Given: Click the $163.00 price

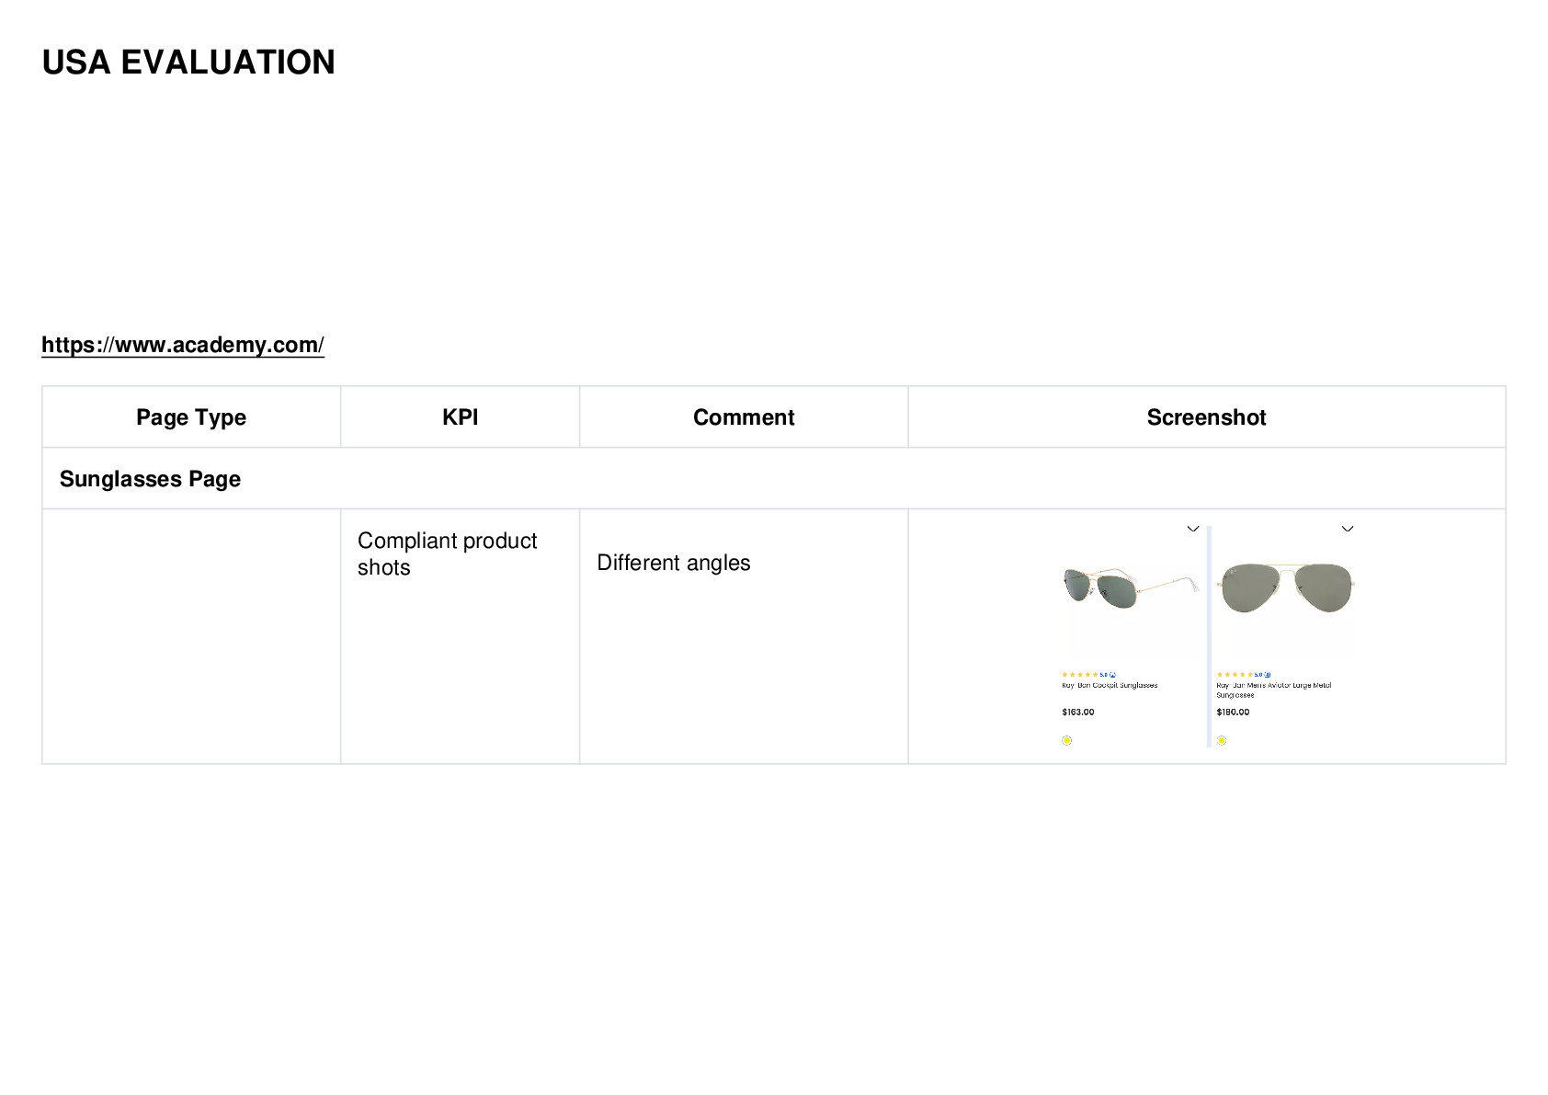Looking at the screenshot, I should tap(1078, 712).
